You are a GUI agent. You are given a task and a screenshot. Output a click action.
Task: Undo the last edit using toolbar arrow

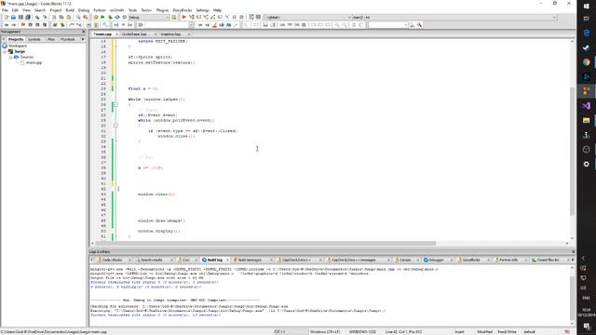[x=37, y=17]
